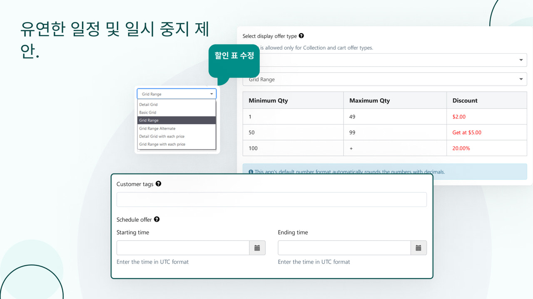Image resolution: width=533 pixels, height=299 pixels.
Task: Click the 할인 표 수정 callout label
Action: click(x=234, y=55)
